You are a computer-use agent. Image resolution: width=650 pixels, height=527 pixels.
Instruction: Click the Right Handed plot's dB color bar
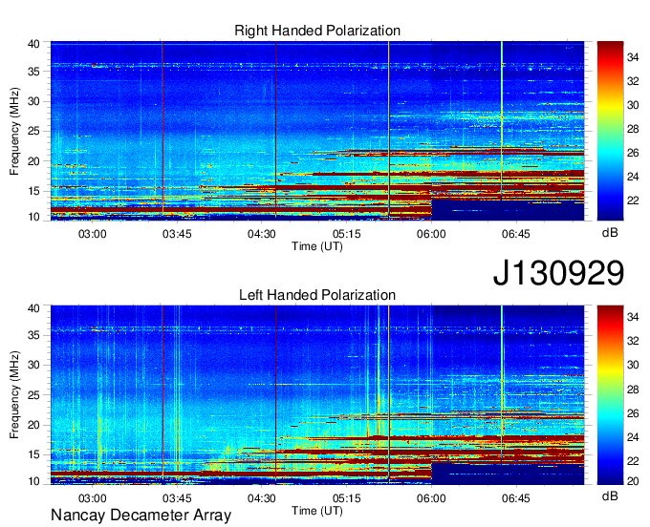(610, 131)
